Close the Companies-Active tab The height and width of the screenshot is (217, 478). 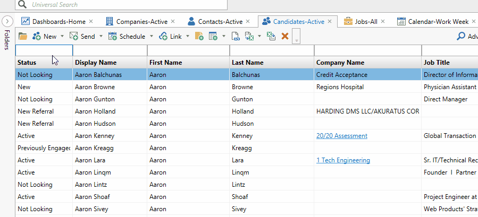[x=173, y=21]
